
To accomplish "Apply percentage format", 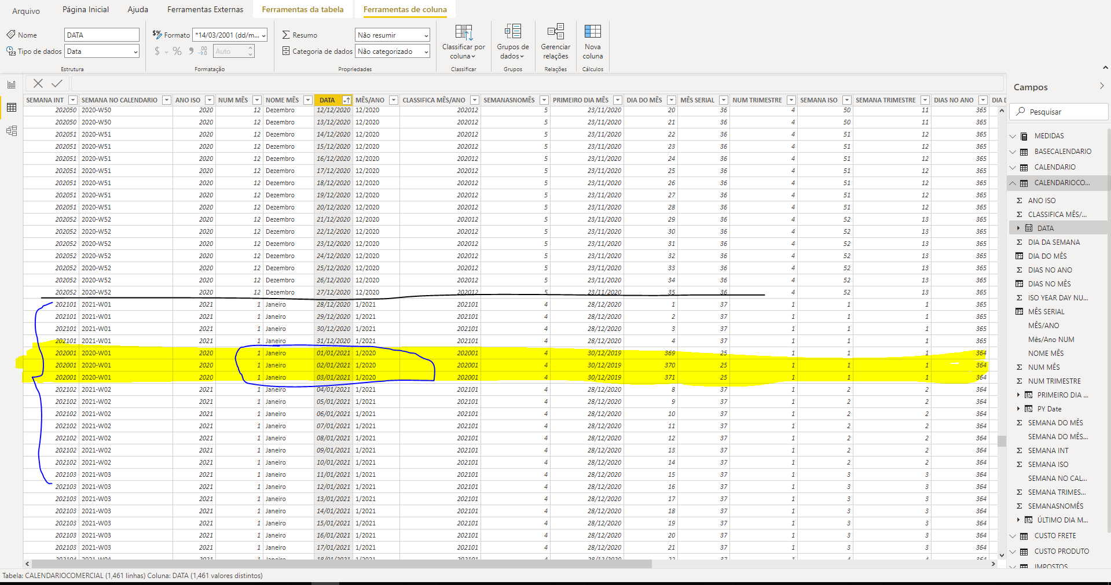I will tap(177, 51).
